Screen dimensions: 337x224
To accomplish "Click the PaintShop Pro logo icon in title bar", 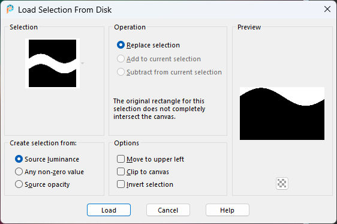I will [x=10, y=10].
